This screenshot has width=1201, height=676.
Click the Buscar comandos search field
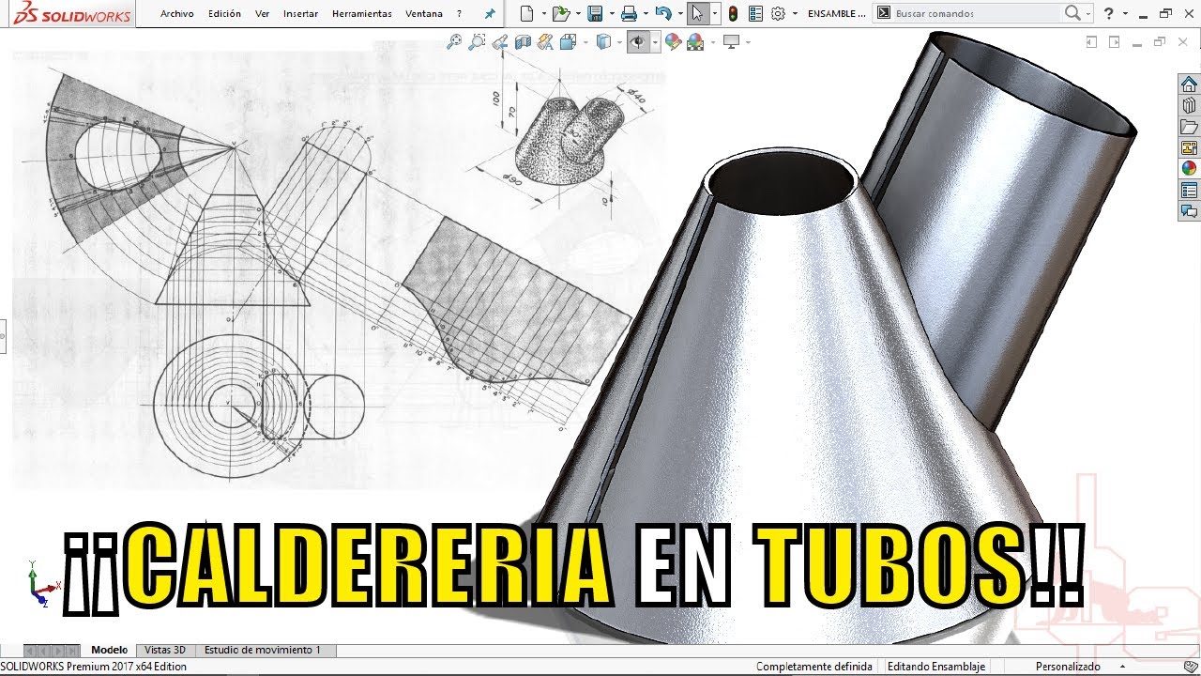[976, 14]
